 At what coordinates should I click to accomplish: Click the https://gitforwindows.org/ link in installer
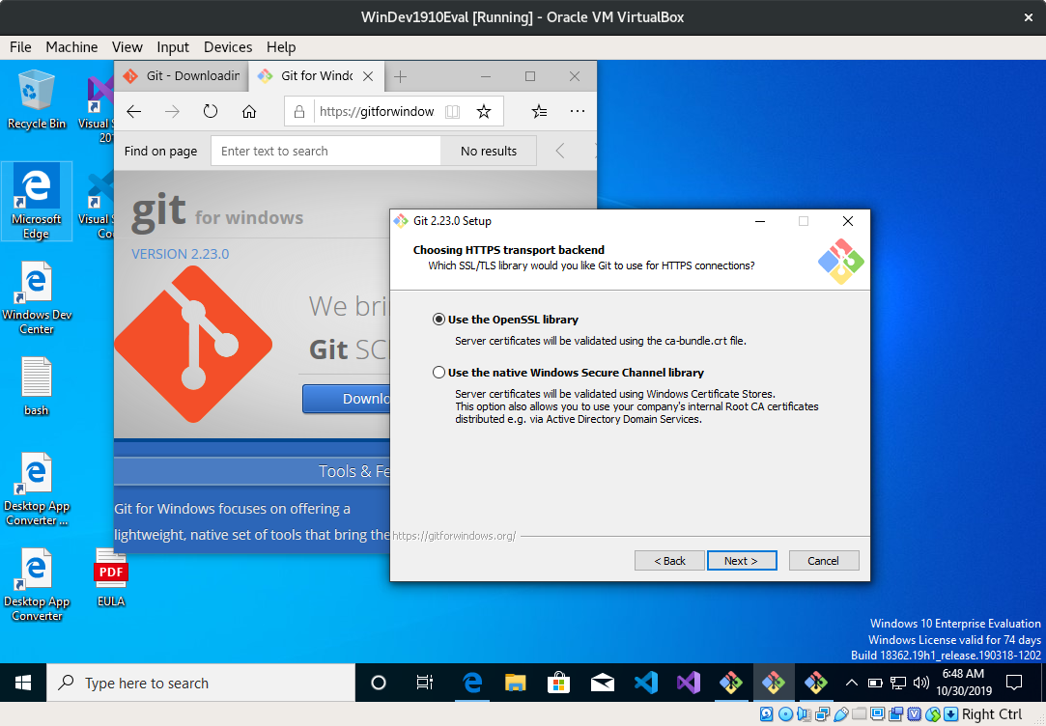[454, 536]
